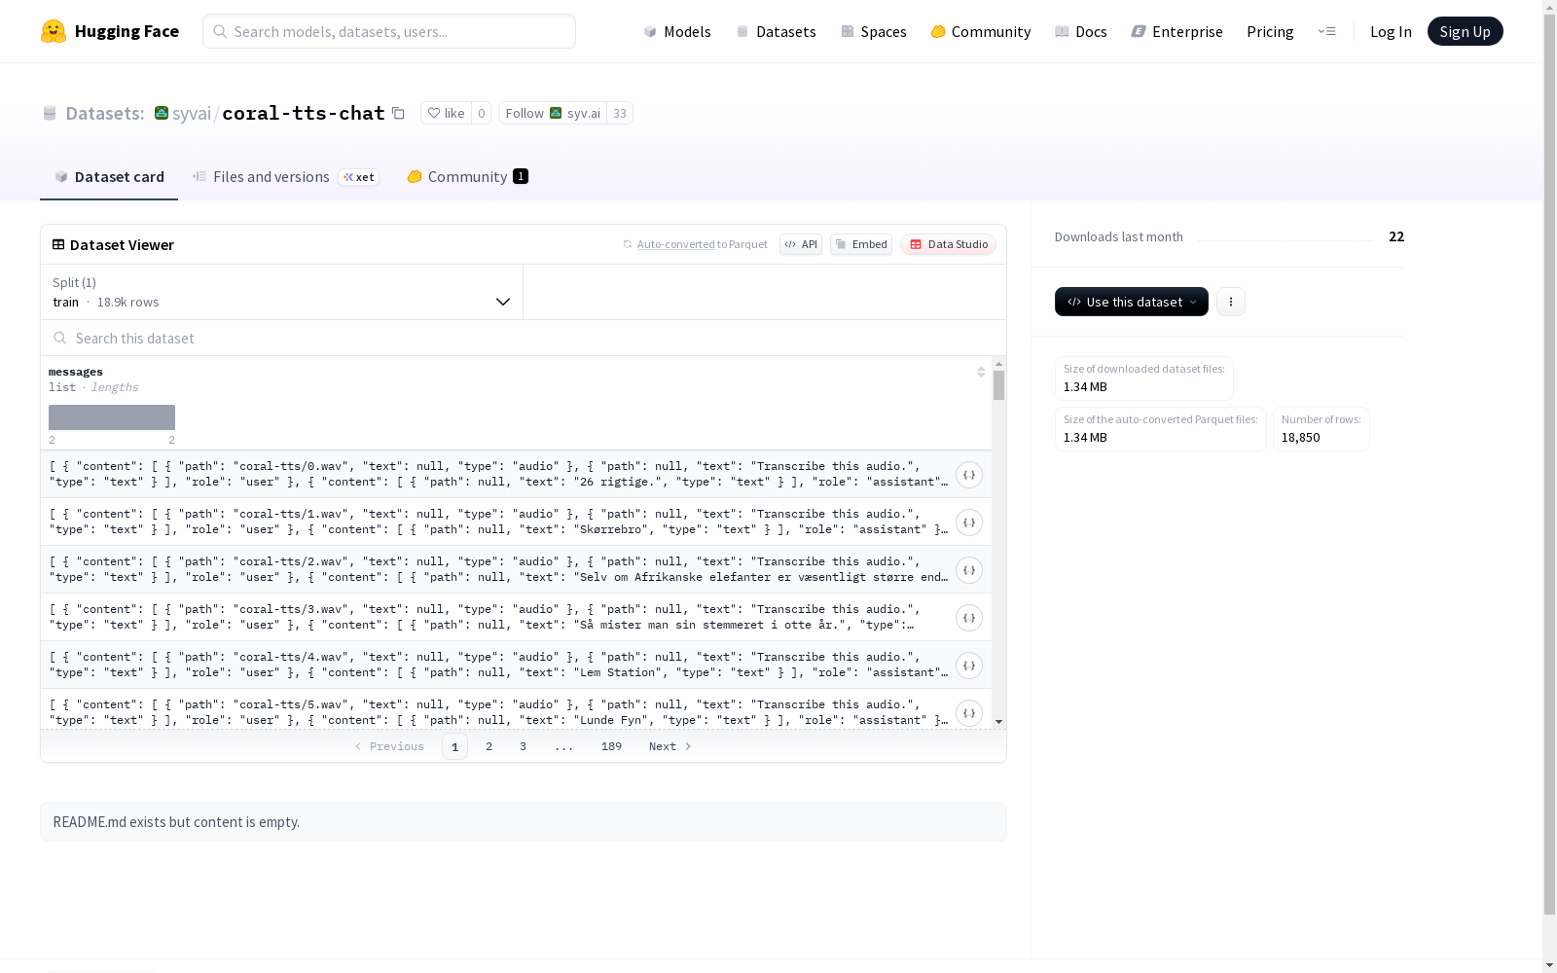Viewport: 1557px width, 973px height.
Task: Copy dataset name coral-tts-chat to clipboard
Action: pyautogui.click(x=398, y=113)
